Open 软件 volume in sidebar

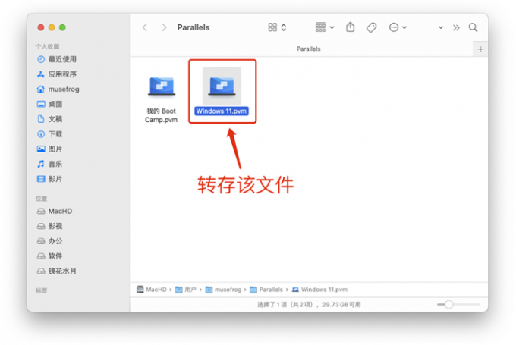click(55, 256)
